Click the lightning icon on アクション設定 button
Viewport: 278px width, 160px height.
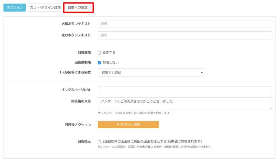(118, 124)
